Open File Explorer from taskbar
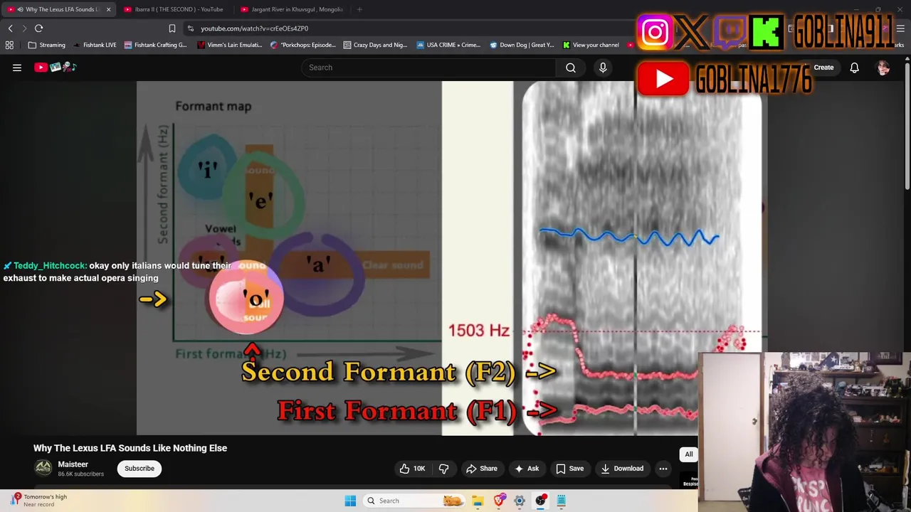The height and width of the screenshot is (512, 911). 478,501
